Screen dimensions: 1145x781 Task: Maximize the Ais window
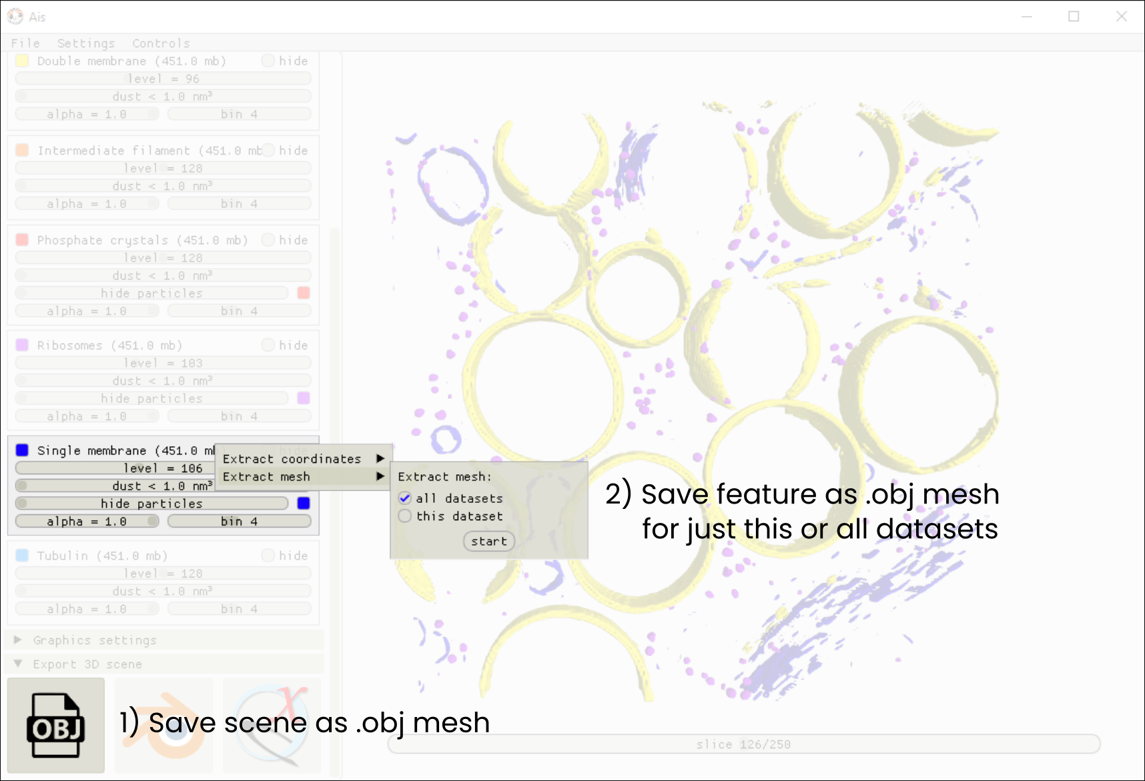[x=1074, y=16]
